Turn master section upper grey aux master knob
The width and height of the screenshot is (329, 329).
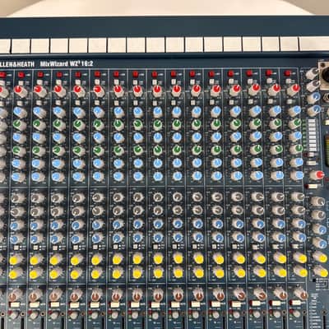pos(317,202)
